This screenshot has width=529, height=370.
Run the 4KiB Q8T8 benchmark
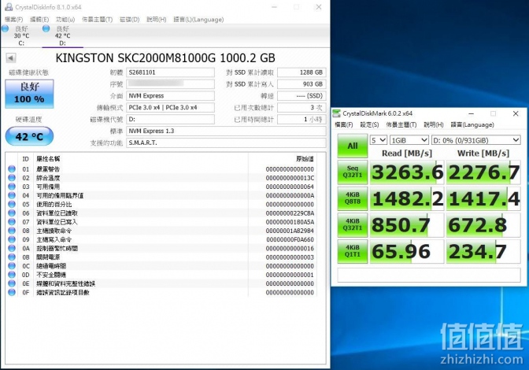tap(353, 198)
